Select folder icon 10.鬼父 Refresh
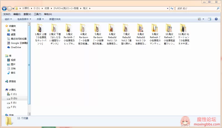Screen dimensions: 222x128 click(169, 28)
